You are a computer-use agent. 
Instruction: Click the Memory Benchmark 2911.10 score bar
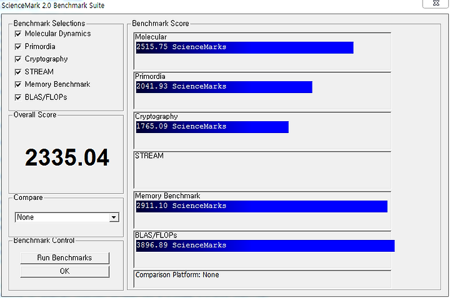262,207
